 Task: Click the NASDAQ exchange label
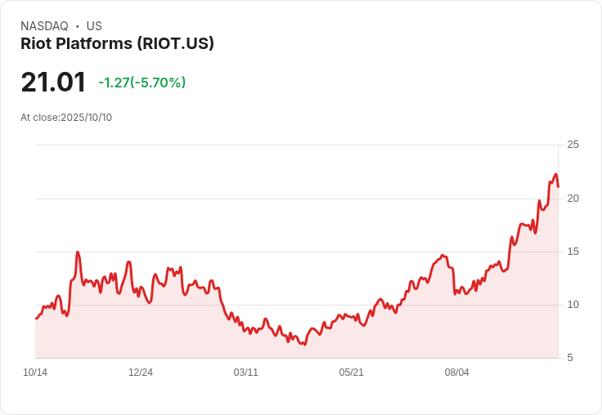click(x=44, y=26)
